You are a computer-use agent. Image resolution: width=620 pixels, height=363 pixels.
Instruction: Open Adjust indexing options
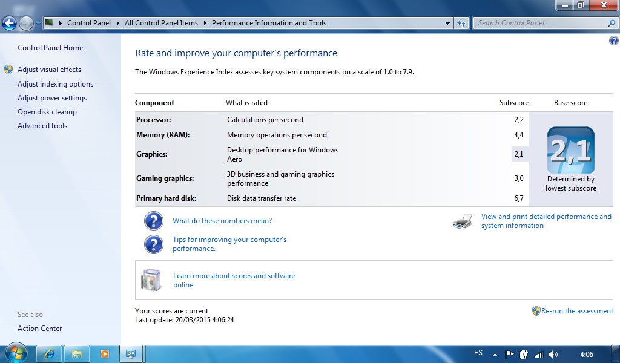point(55,83)
